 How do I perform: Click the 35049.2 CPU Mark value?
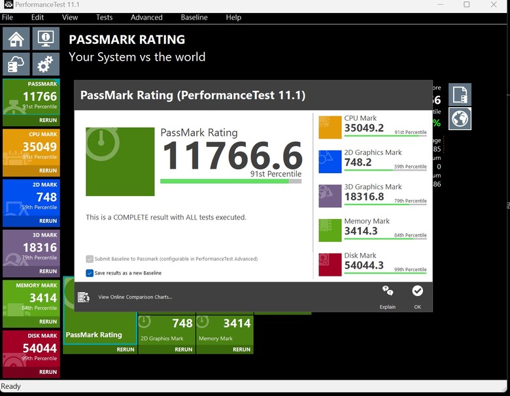364,128
